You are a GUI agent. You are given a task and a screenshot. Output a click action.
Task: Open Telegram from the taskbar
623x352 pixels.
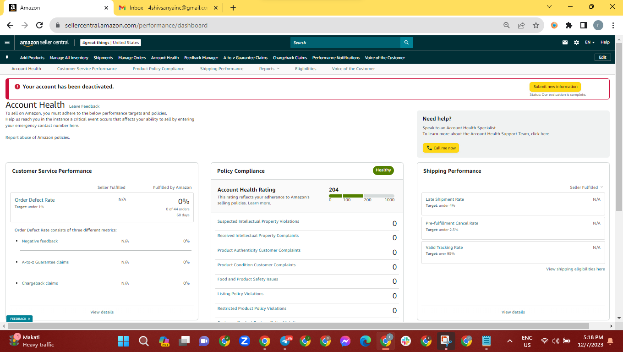click(286, 341)
